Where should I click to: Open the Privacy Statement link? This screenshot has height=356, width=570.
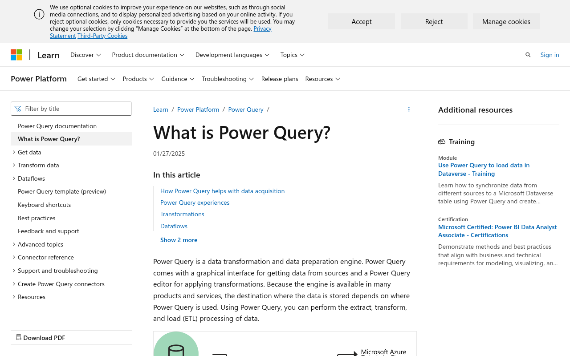[262, 28]
